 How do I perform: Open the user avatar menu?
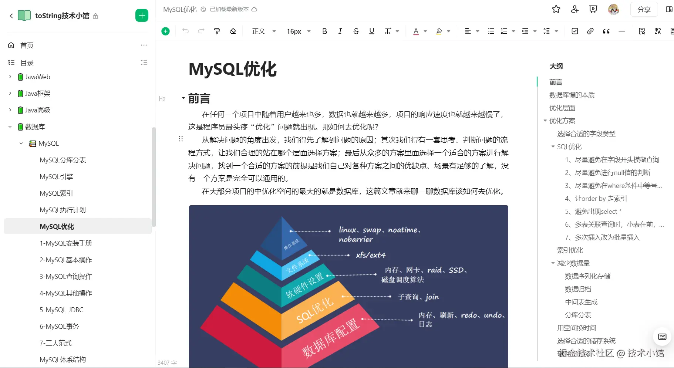coord(614,9)
